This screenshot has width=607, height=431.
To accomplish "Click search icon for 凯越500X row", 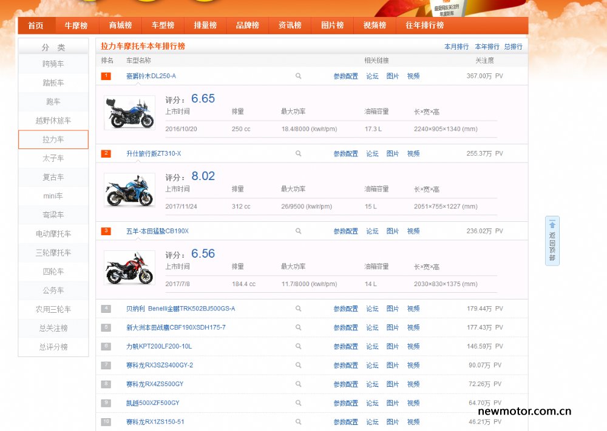I will click(x=298, y=403).
